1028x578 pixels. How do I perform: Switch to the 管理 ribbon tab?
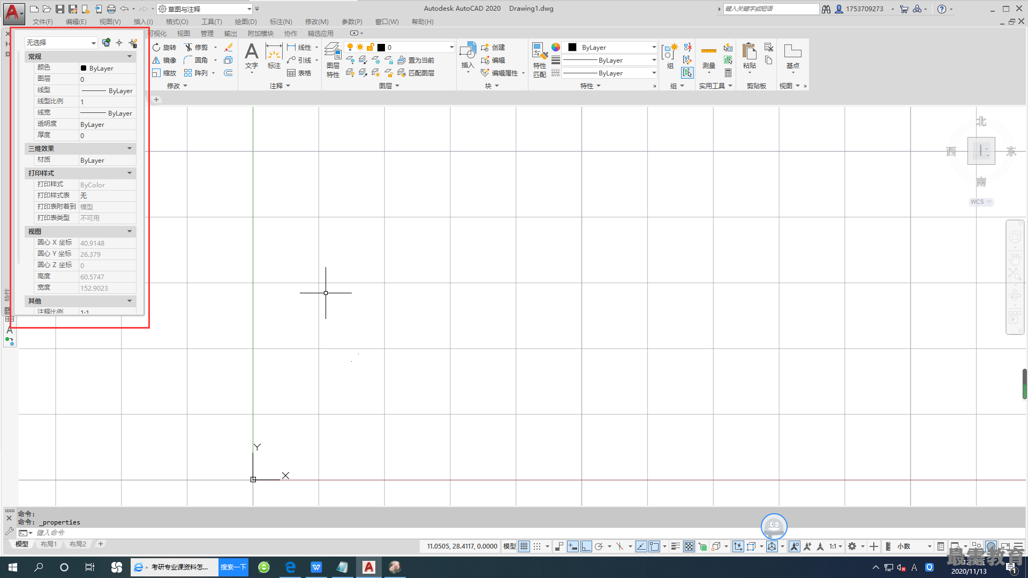click(x=207, y=33)
